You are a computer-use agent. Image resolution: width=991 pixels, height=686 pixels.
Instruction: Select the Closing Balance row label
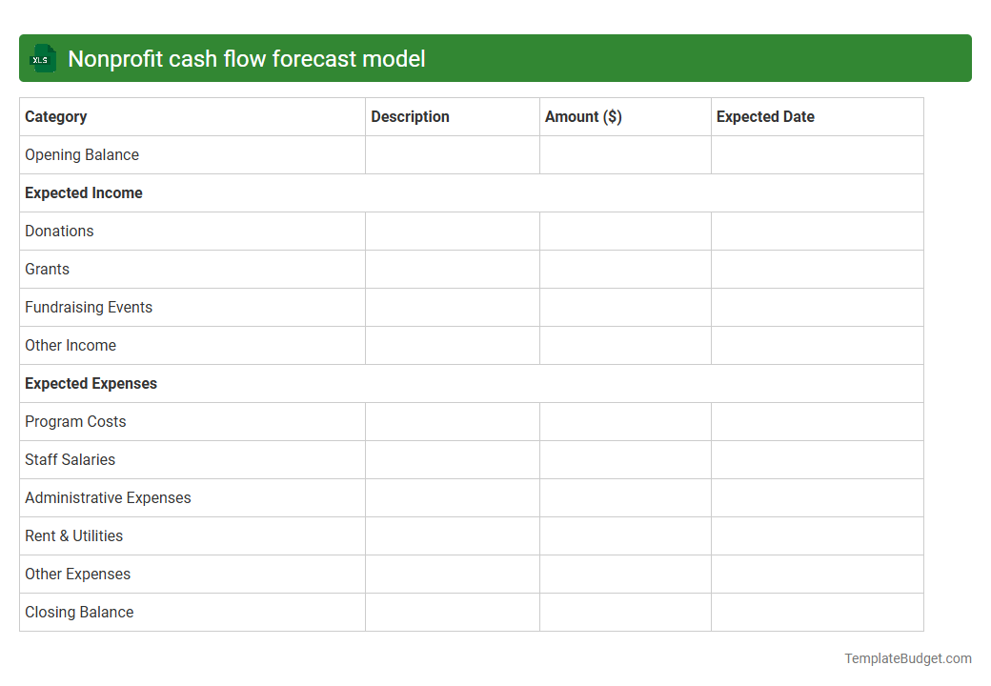coord(79,612)
